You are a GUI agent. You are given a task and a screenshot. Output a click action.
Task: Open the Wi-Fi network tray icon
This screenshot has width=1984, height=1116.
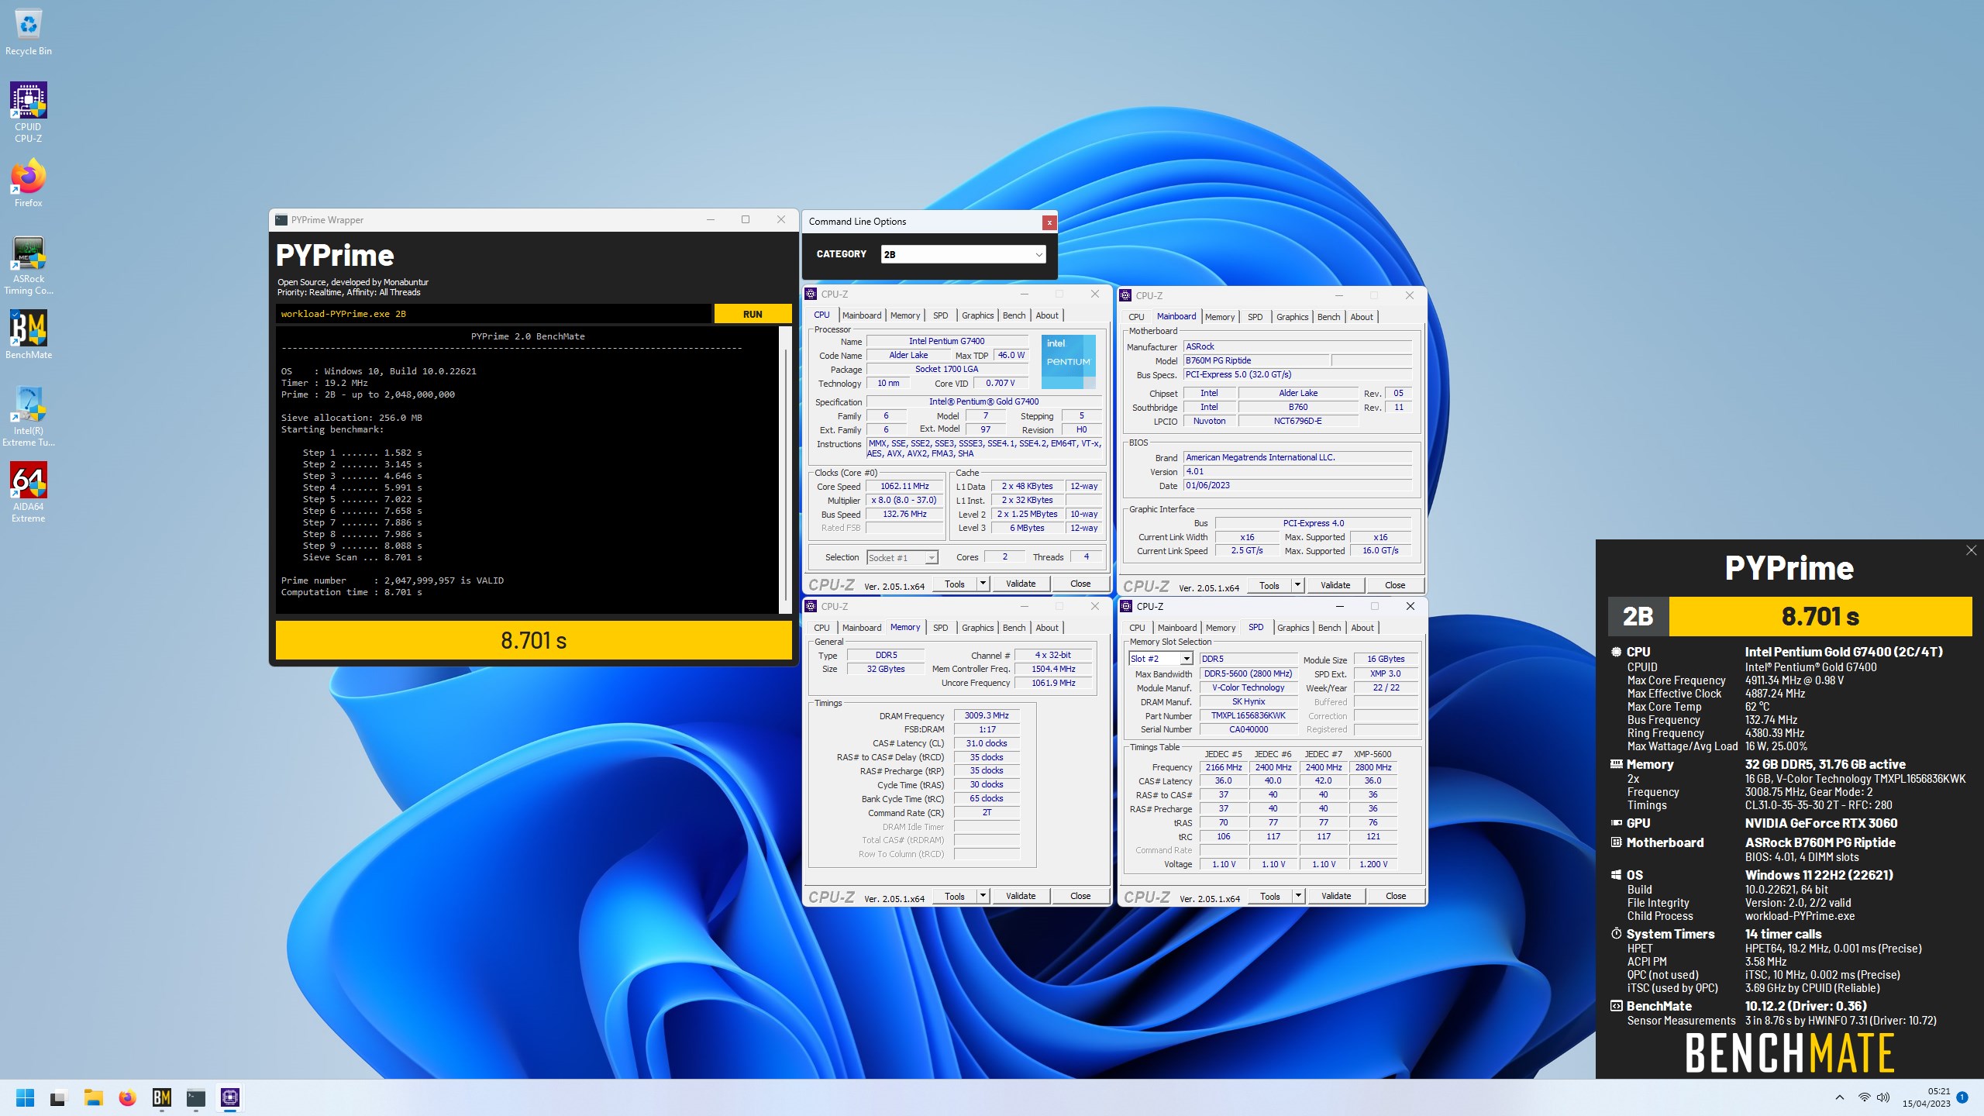click(1864, 1097)
